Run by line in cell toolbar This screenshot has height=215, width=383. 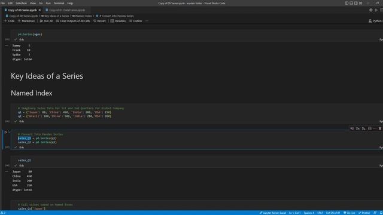(x=352, y=128)
